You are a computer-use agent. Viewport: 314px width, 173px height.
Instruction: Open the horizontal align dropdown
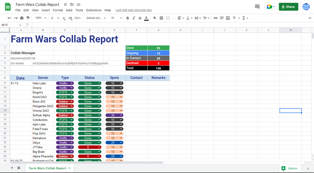181,18
